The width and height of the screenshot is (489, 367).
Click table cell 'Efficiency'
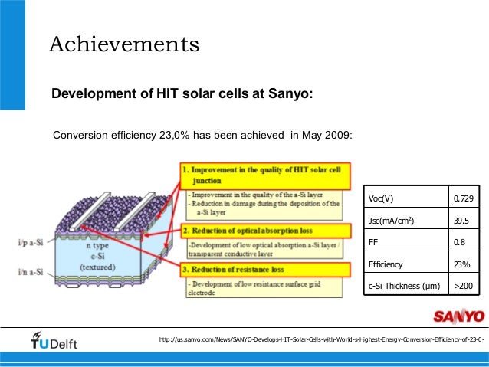pos(406,262)
